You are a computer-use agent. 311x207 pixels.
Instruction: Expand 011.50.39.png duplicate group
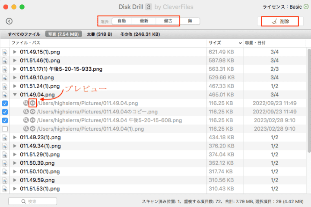click(15, 163)
